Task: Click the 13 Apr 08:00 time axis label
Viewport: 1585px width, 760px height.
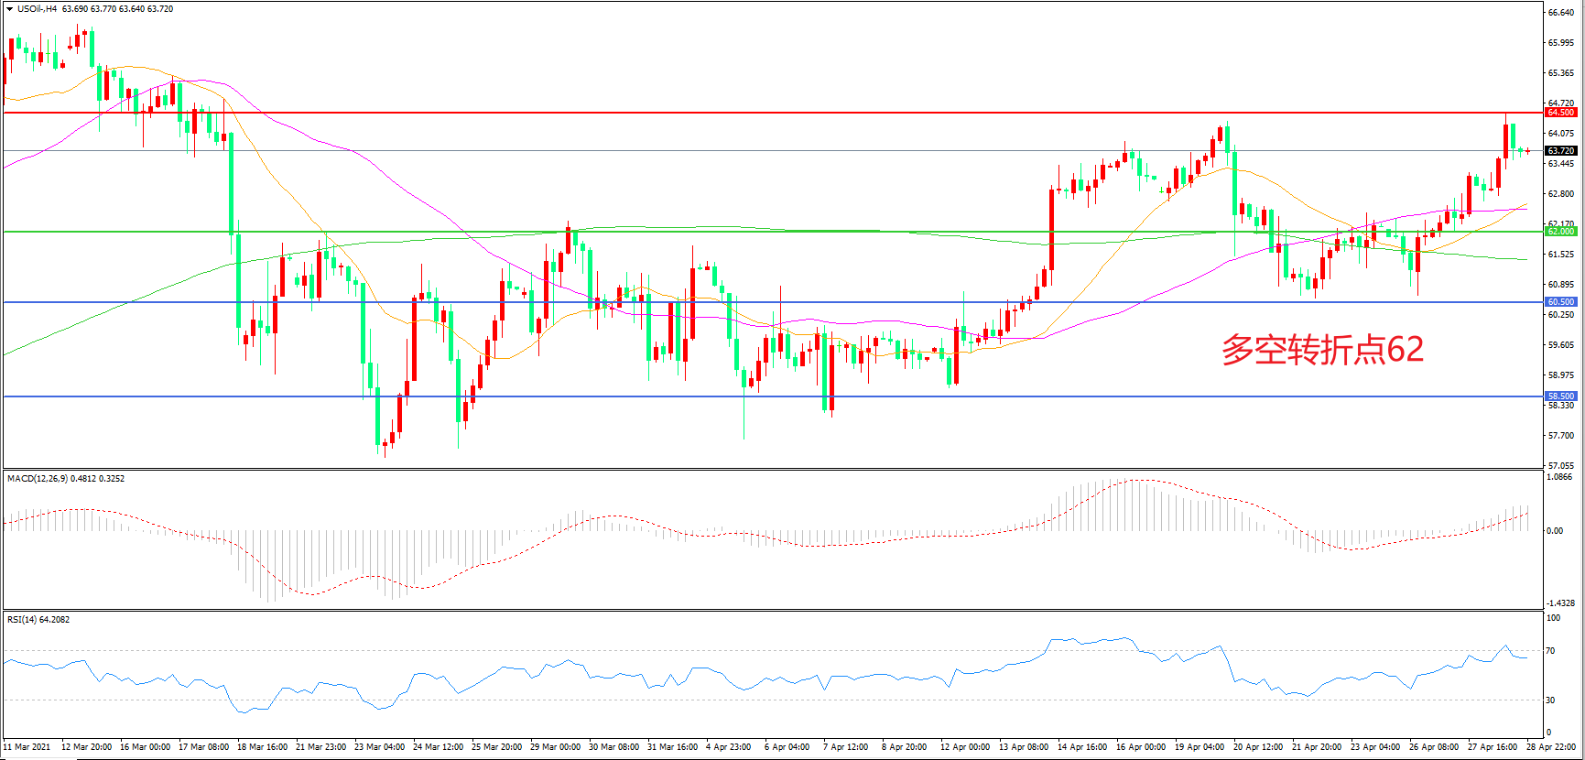Action: coord(1023,747)
